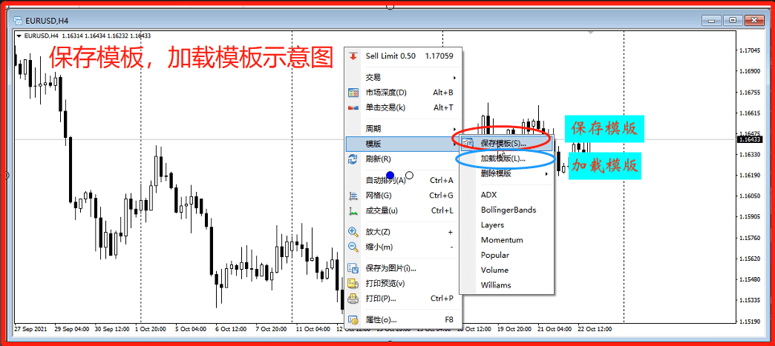Viewport: 775px width, 346px height.
Task: Click the print preview icon
Action: (353, 283)
